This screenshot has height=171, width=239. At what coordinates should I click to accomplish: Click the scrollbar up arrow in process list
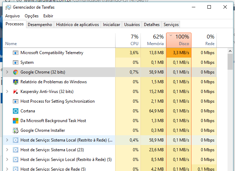230,51
